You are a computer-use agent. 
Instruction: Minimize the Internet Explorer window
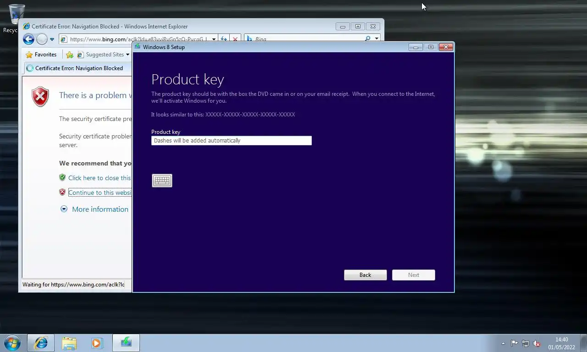click(x=343, y=27)
